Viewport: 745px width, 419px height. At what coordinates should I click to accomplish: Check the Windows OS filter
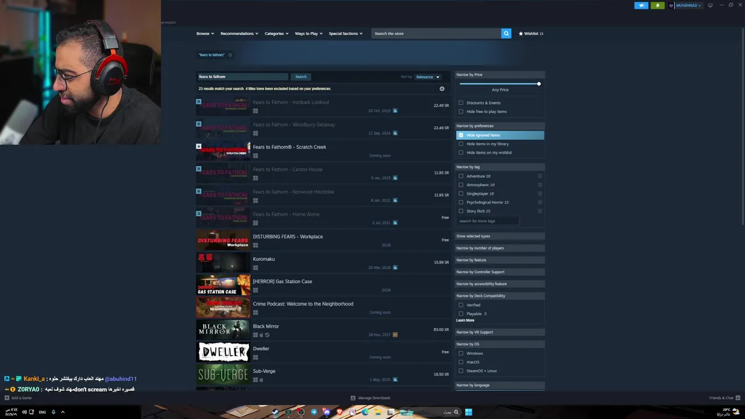[461, 353]
